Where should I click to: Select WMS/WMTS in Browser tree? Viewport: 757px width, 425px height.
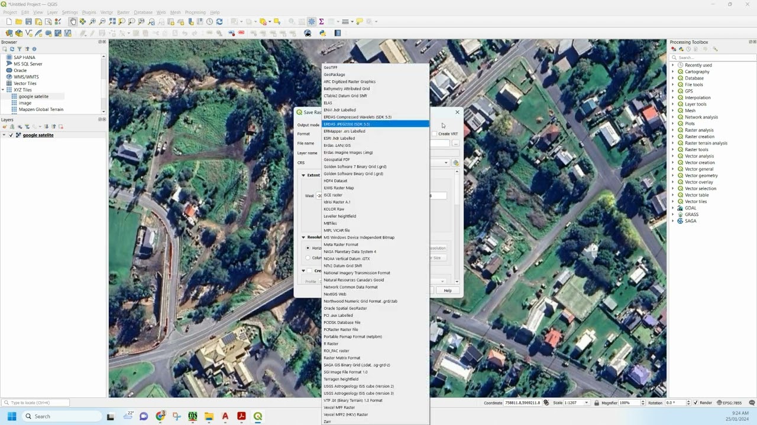(x=26, y=77)
